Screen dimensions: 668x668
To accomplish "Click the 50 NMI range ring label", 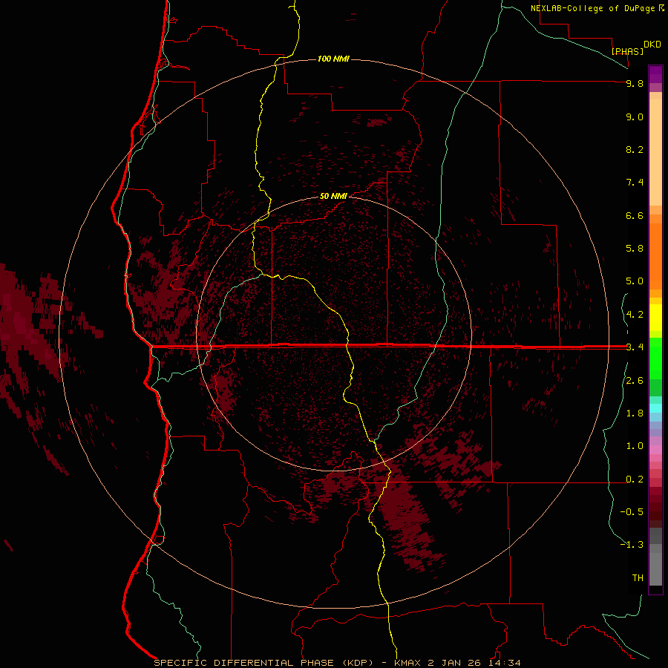I will click(x=333, y=196).
